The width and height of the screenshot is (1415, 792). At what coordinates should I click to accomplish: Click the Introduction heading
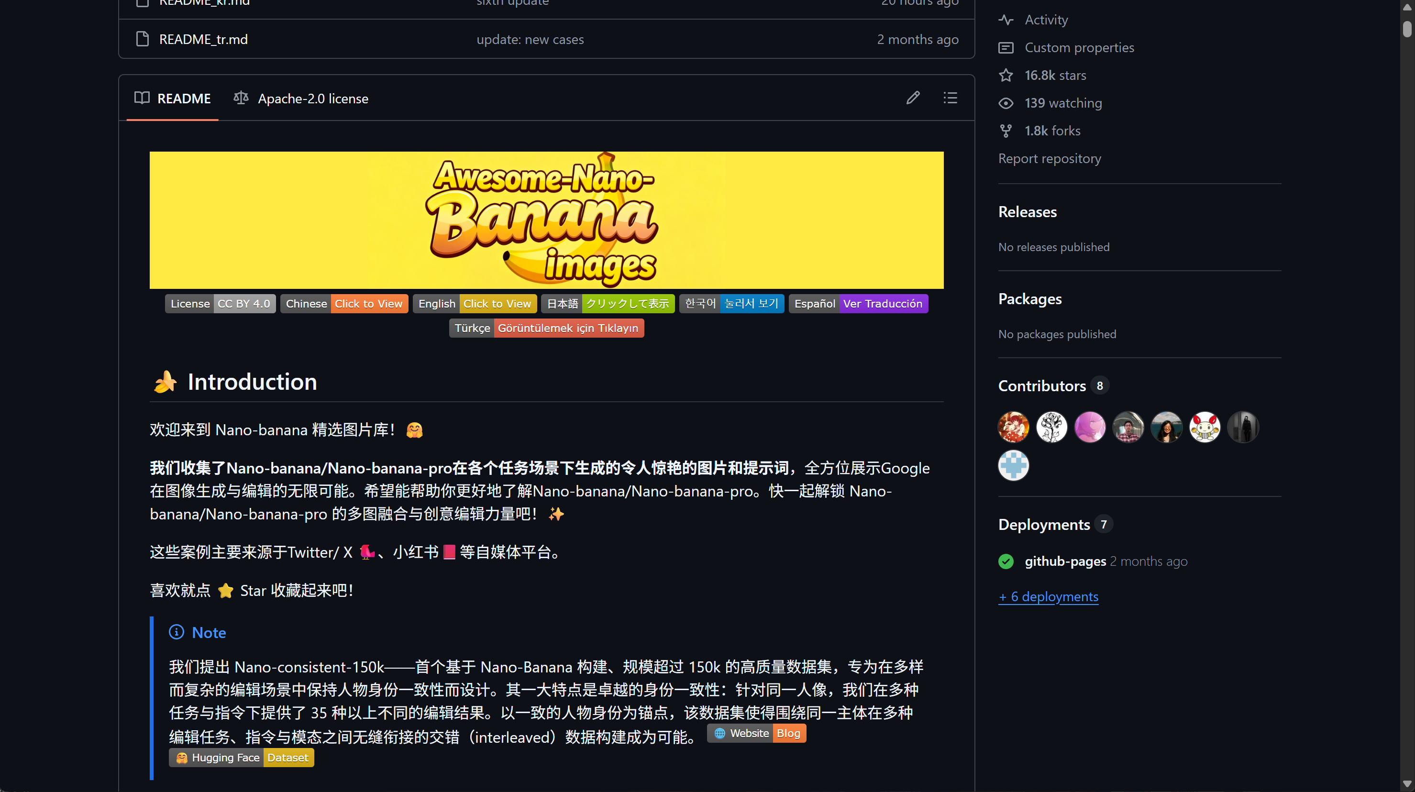[x=252, y=382]
